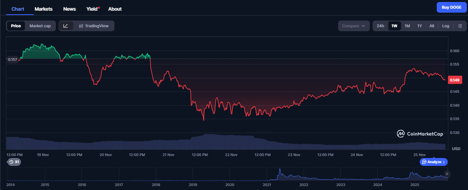Open the TradingView candlestick chart

pos(94,26)
